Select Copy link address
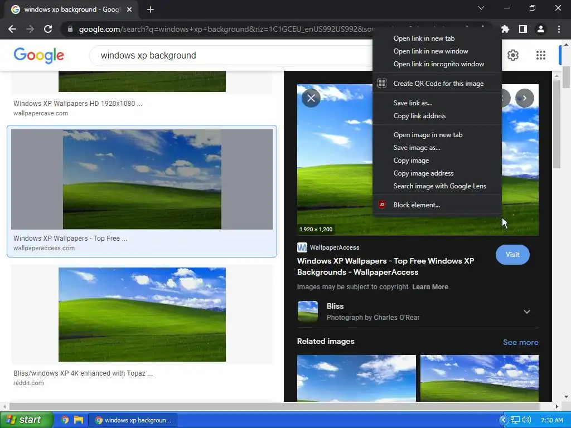The width and height of the screenshot is (571, 428). (x=437, y=116)
